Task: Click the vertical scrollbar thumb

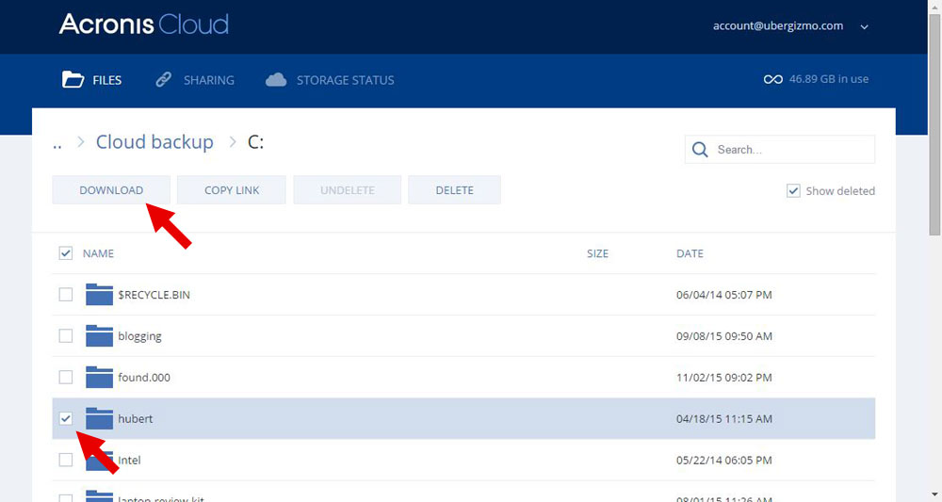Action: tap(934, 124)
